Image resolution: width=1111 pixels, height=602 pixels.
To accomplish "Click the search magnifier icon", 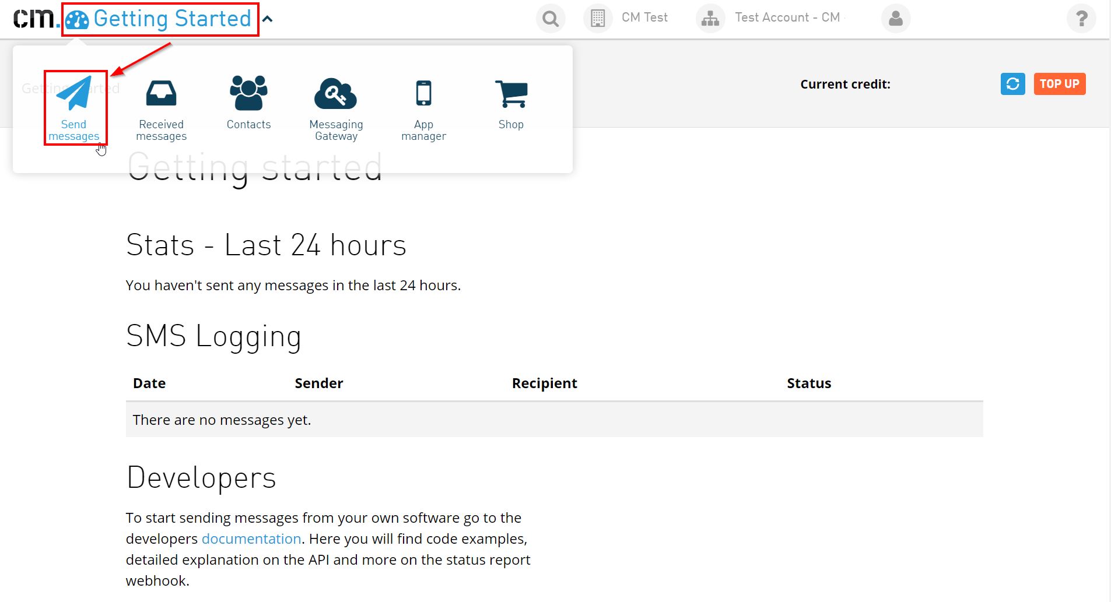I will 551,19.
